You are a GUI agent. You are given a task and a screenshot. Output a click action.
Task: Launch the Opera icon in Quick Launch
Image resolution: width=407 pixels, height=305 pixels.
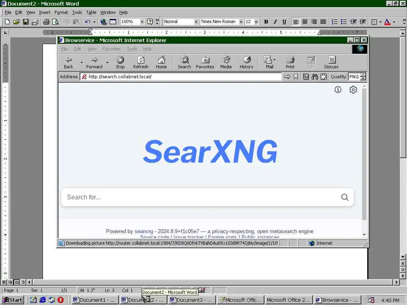point(60,300)
